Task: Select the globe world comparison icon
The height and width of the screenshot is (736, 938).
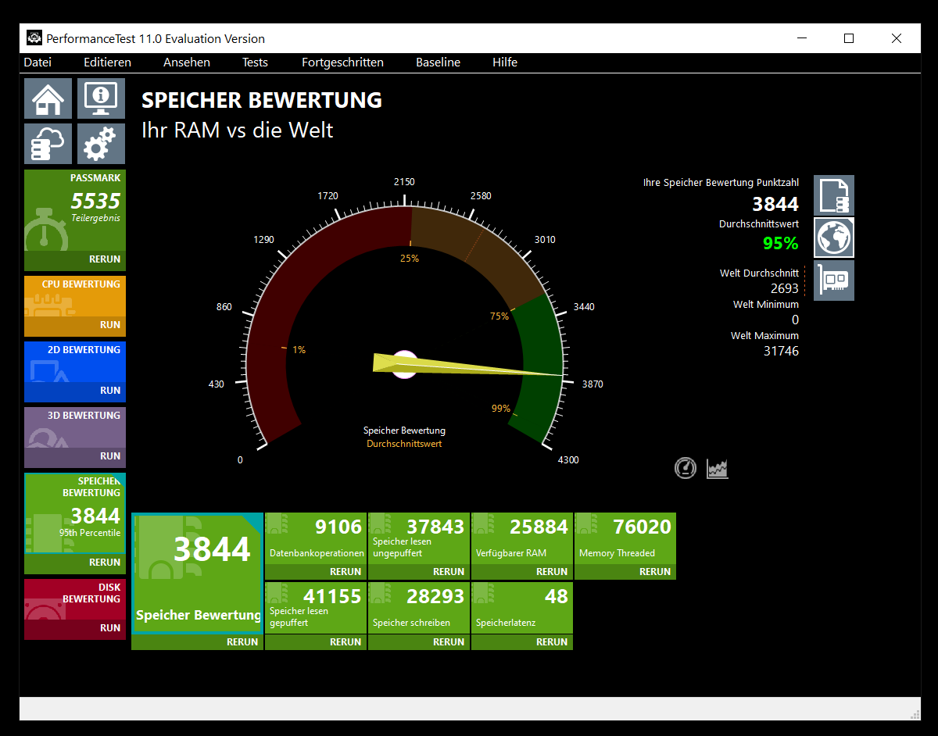Action: [x=834, y=238]
